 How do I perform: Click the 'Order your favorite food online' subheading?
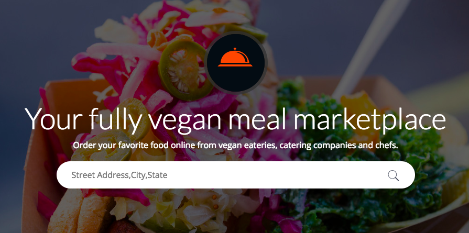pyautogui.click(x=235, y=146)
